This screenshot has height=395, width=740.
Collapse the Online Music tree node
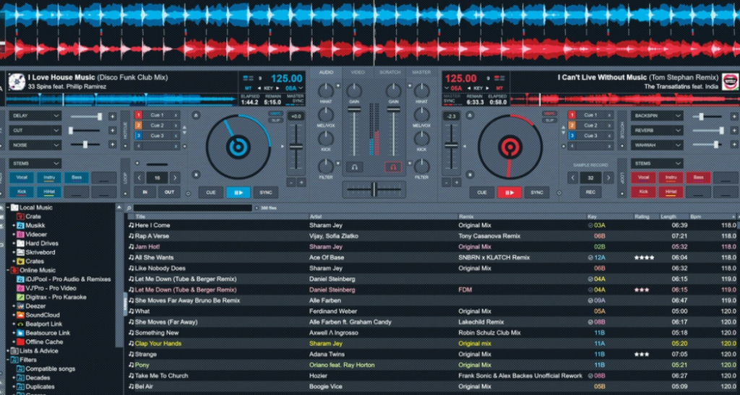(9, 270)
